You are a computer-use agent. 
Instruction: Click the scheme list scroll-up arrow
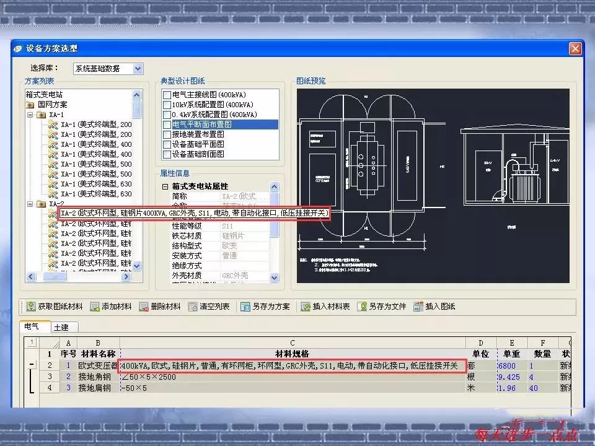[x=136, y=94]
